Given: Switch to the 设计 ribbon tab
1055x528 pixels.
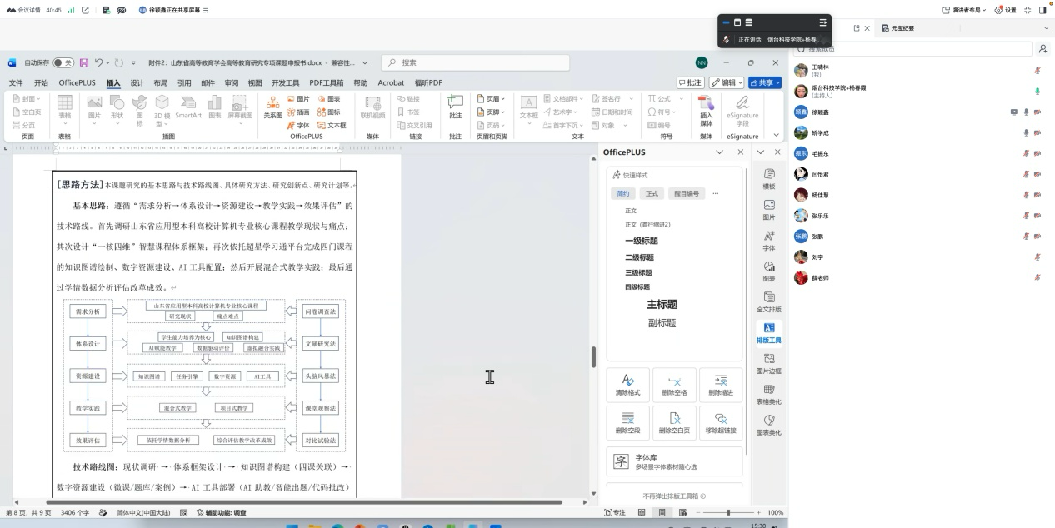Looking at the screenshot, I should (137, 82).
